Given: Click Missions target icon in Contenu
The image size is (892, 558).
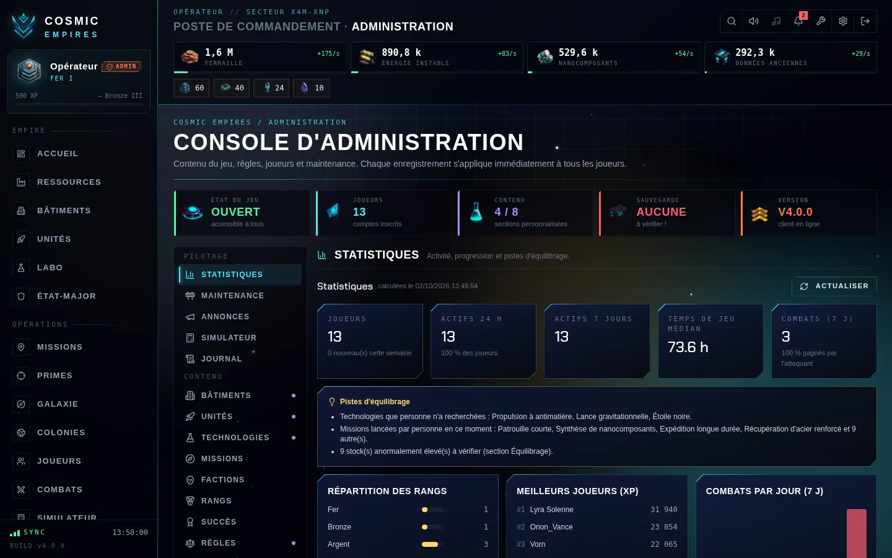Looking at the screenshot, I should 190,459.
